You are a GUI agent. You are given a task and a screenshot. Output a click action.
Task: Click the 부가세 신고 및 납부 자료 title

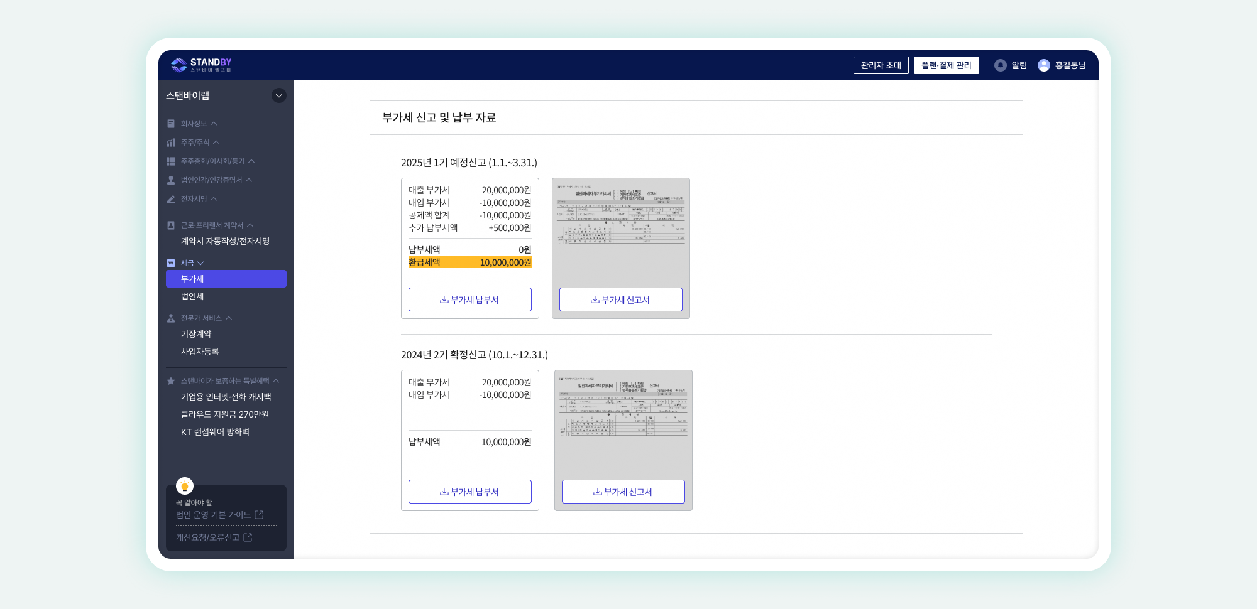439,117
